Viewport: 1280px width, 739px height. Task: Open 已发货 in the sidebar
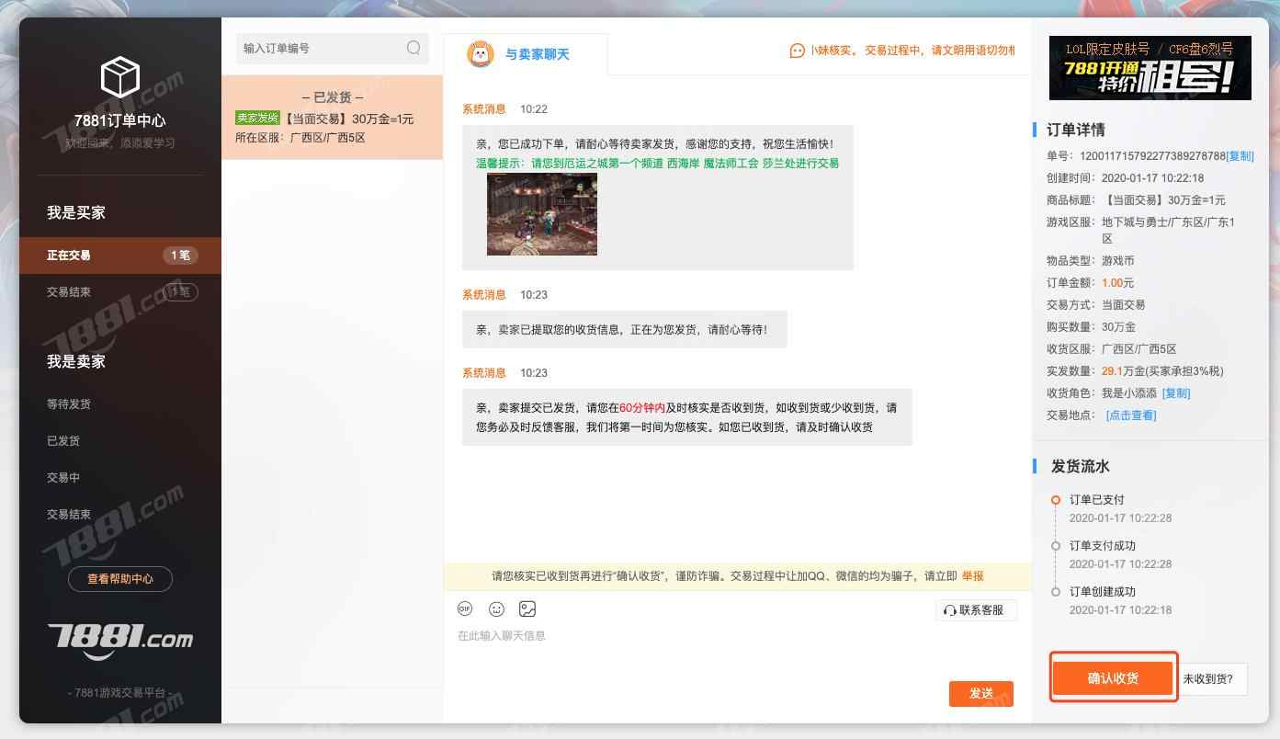pyautogui.click(x=63, y=441)
